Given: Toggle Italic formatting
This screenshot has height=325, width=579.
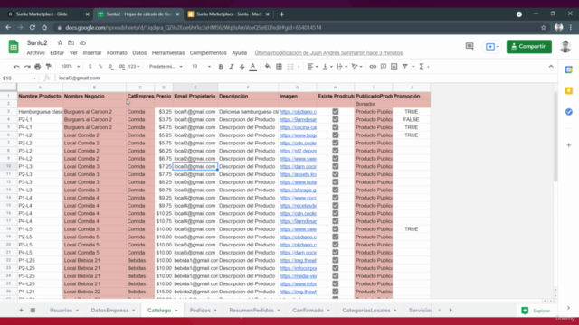Looking at the screenshot, I should coord(232,67).
